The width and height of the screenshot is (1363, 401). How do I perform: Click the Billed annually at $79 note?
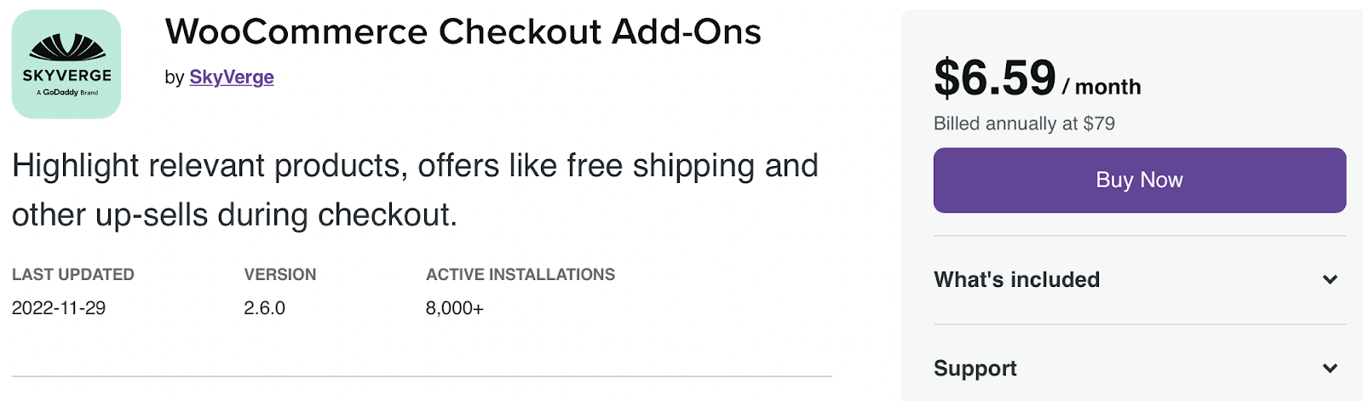[x=1024, y=123]
